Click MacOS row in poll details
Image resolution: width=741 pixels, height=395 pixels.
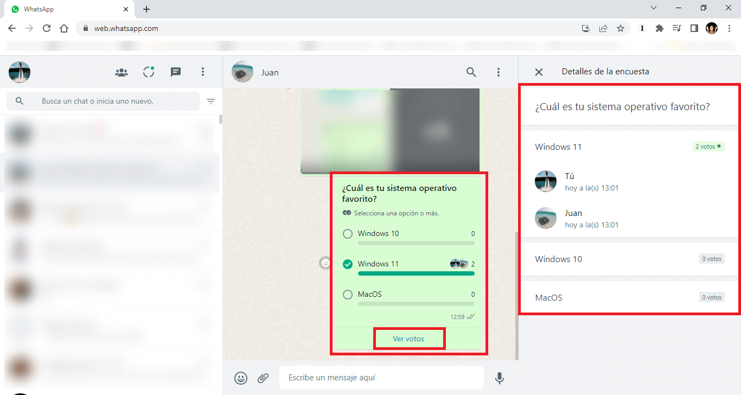[628, 297]
